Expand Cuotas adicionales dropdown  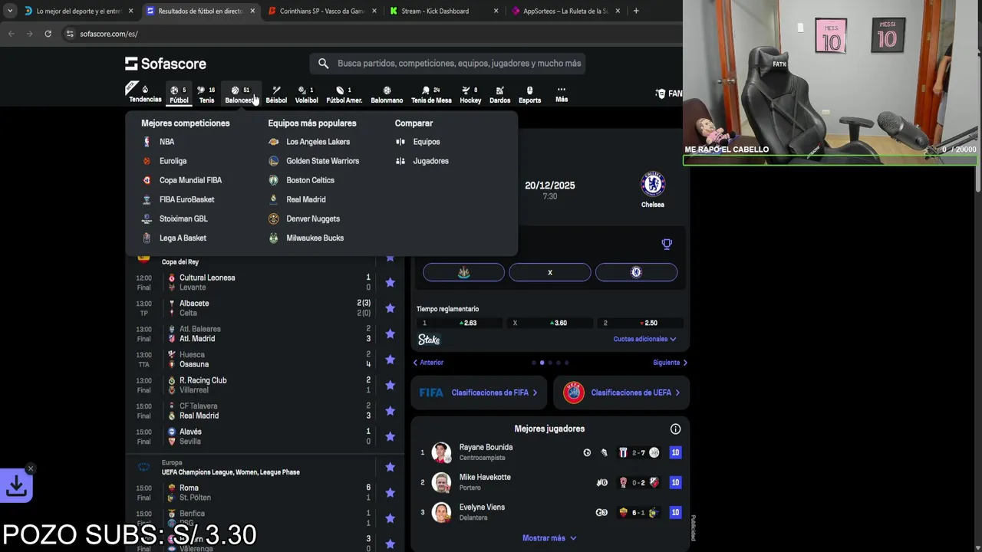pyautogui.click(x=644, y=339)
